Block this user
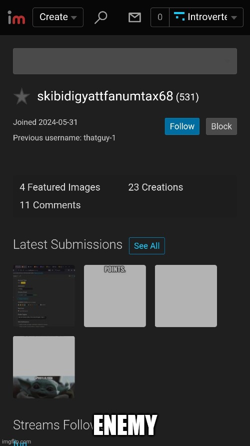This screenshot has width=250, height=446. (x=221, y=126)
